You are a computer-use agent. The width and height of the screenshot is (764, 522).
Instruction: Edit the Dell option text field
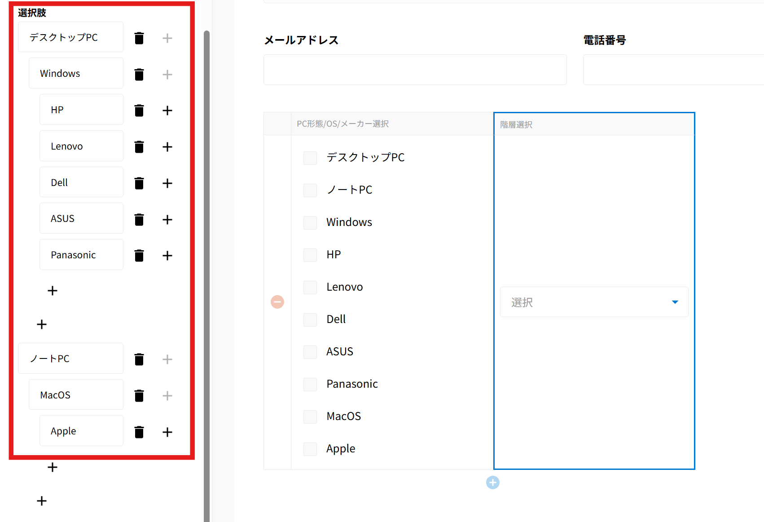81,182
